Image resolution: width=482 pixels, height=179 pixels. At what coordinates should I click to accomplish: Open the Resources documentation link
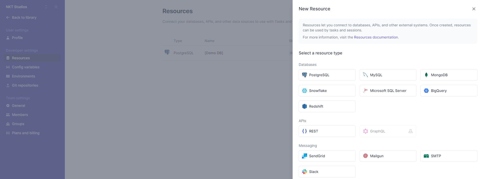(x=376, y=37)
